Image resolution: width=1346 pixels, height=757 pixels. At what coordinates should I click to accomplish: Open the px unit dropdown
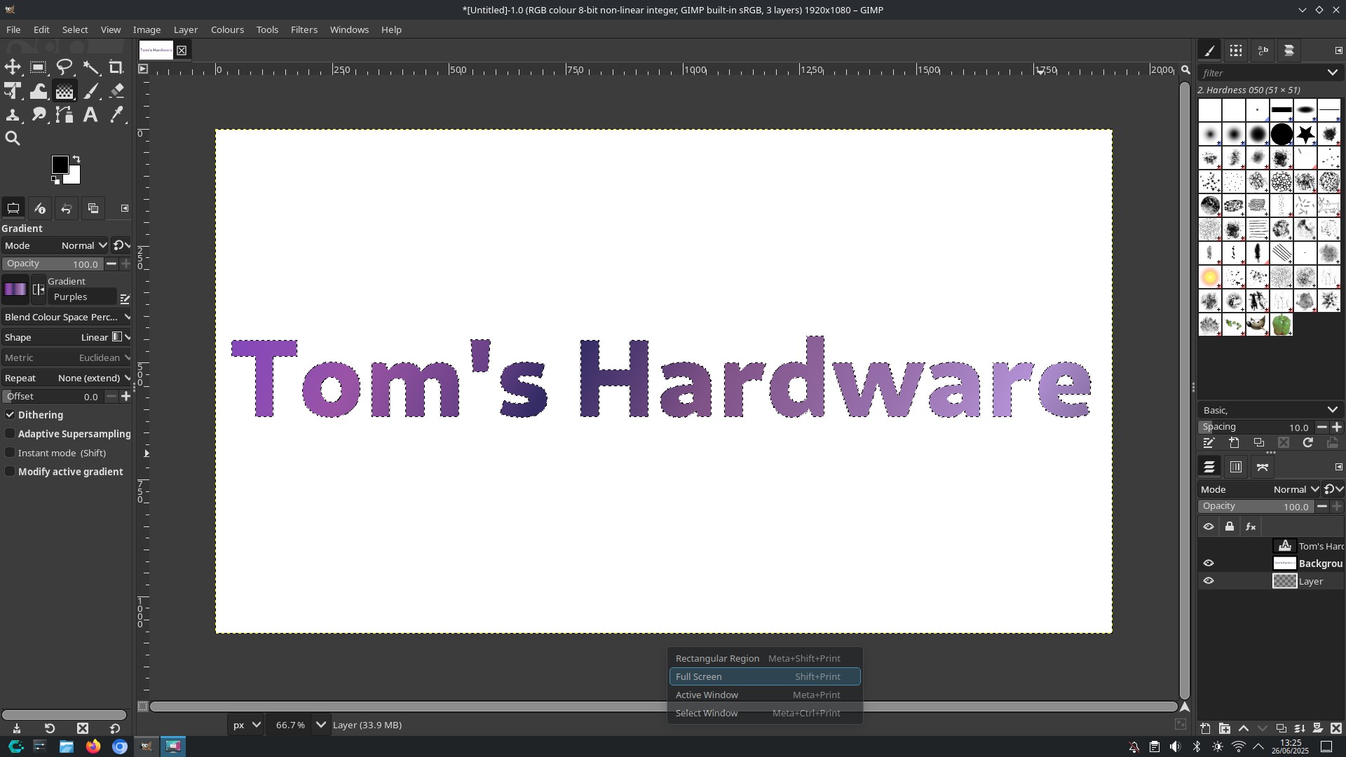(x=246, y=725)
